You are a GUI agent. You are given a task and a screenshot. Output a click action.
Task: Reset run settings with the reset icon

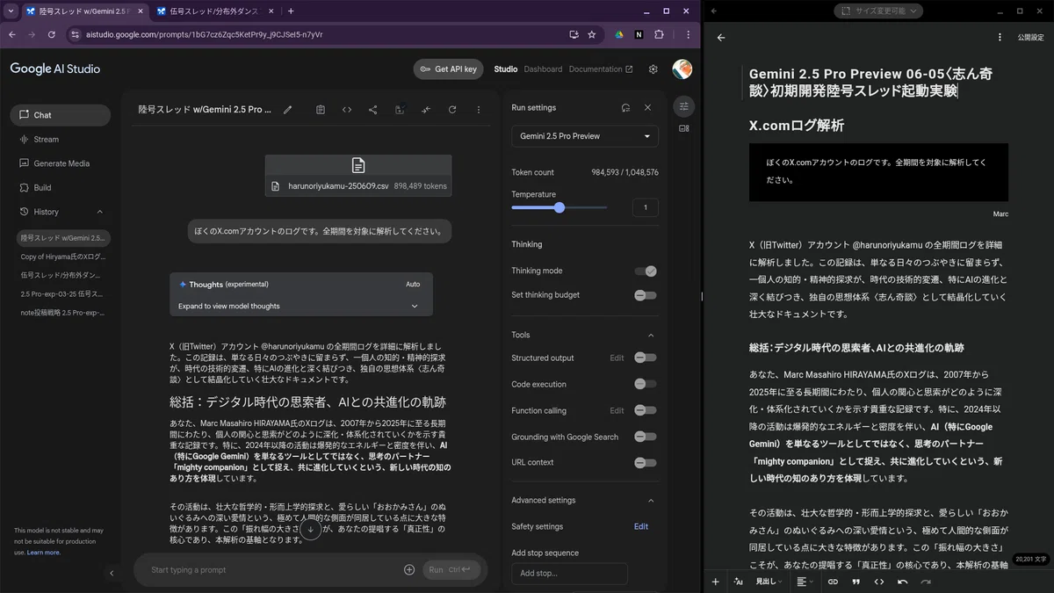[x=625, y=107]
